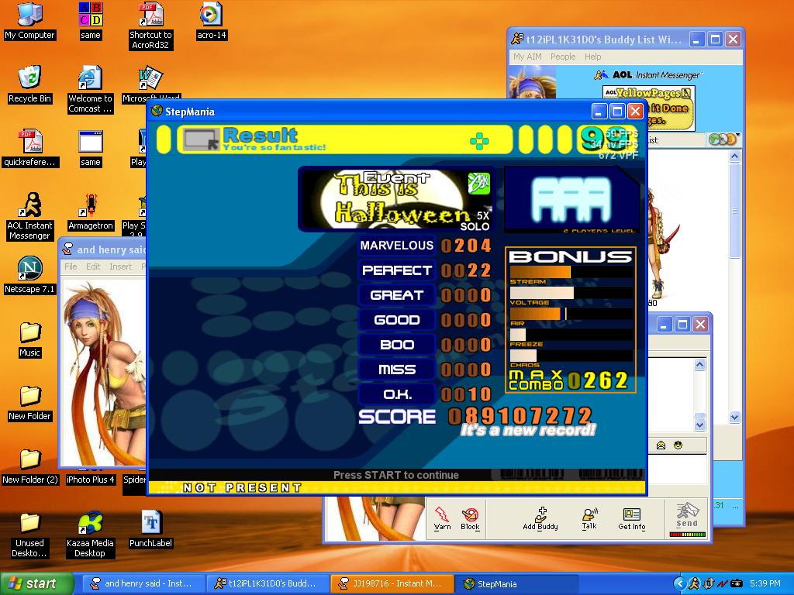
Task: Click the Buddy List scrollbar down arrow
Action: click(735, 418)
